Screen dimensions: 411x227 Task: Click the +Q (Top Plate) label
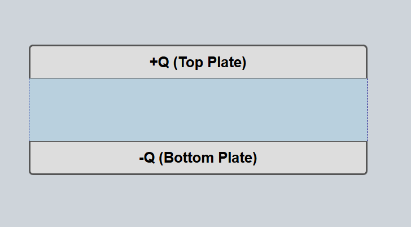click(x=198, y=62)
